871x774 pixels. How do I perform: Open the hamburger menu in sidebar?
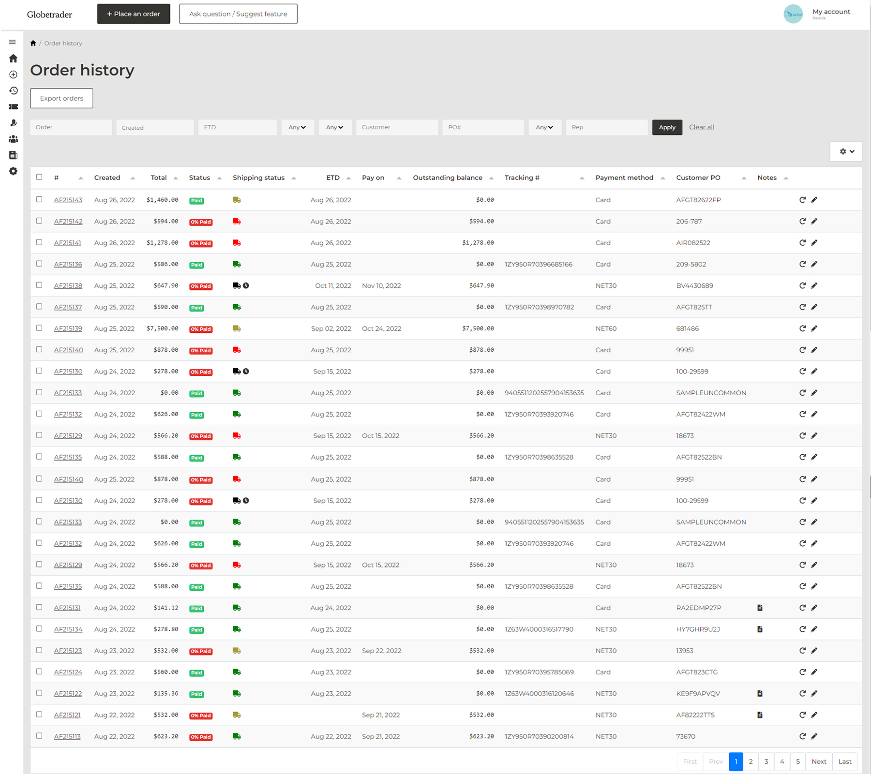click(13, 42)
